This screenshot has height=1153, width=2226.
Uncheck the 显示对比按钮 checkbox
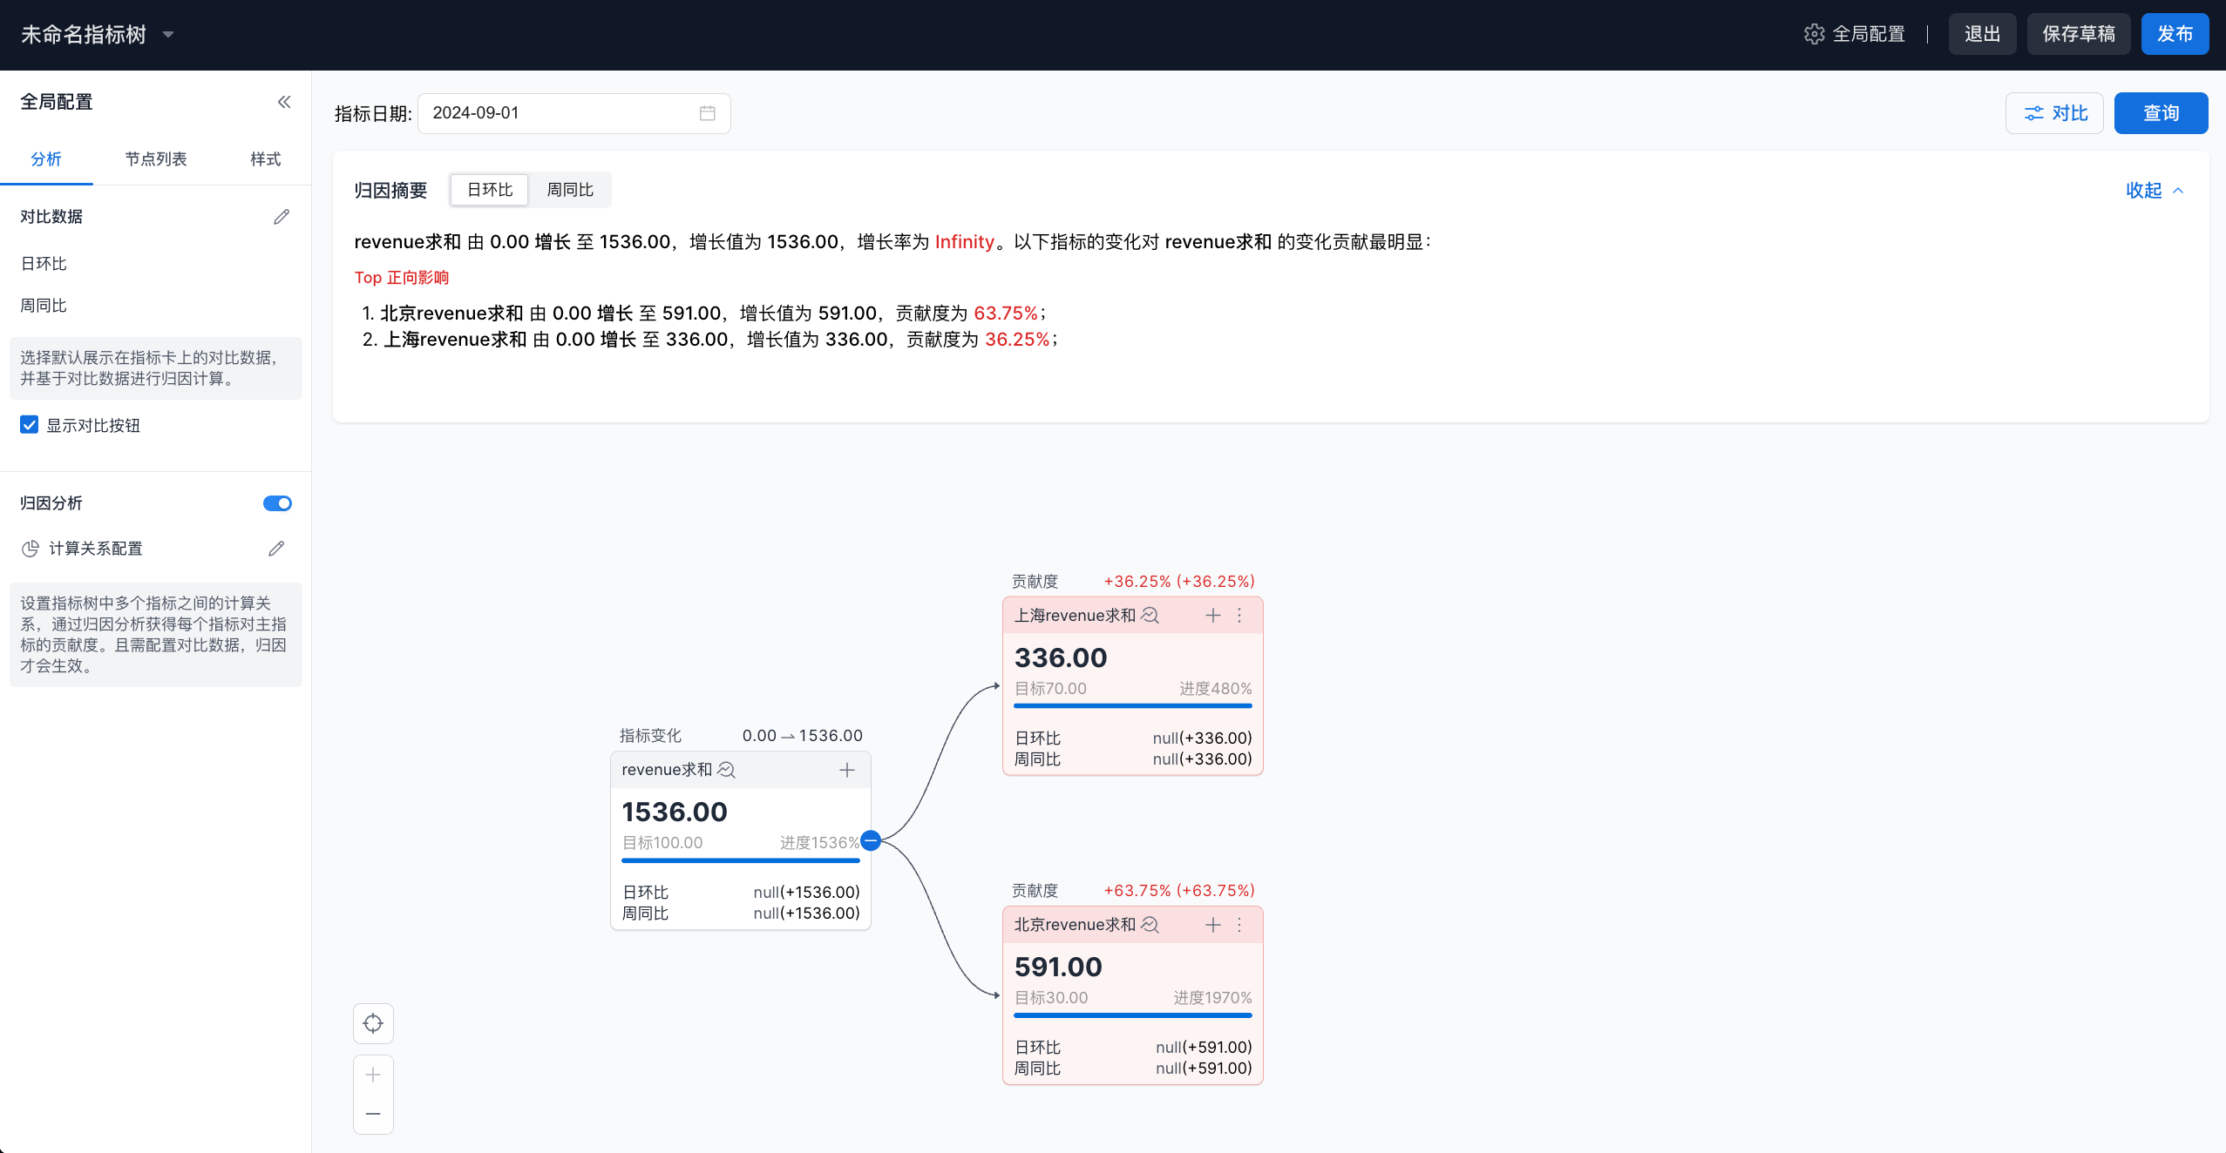coord(30,425)
